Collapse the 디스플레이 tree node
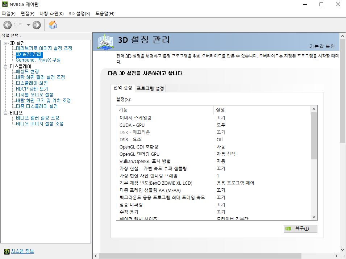346x259 pixels. pyautogui.click(x=6, y=67)
